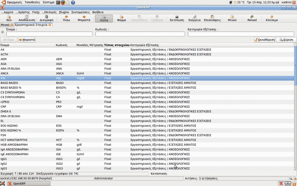Screen dimensions: 297x186
Task: Open the Αρχείο menu
Action: 7,12
